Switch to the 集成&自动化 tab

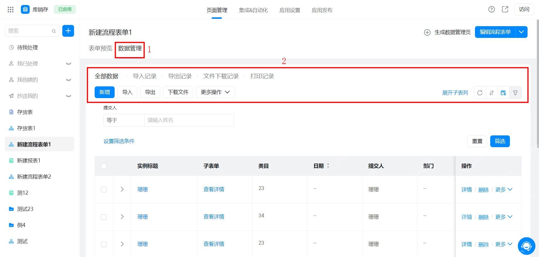[253, 10]
